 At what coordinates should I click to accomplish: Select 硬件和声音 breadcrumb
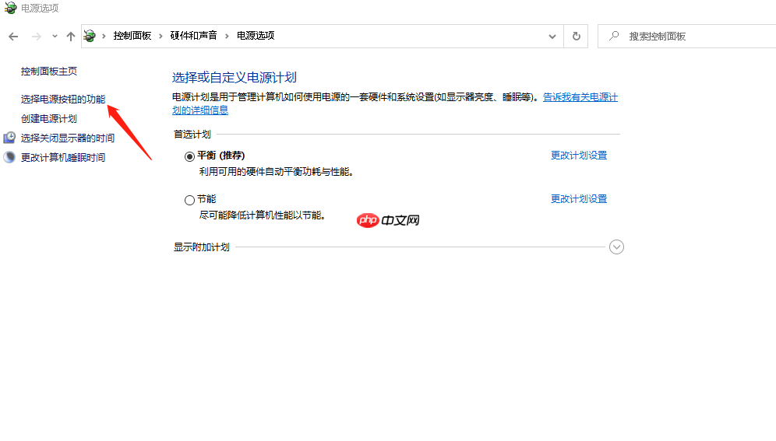(x=193, y=36)
